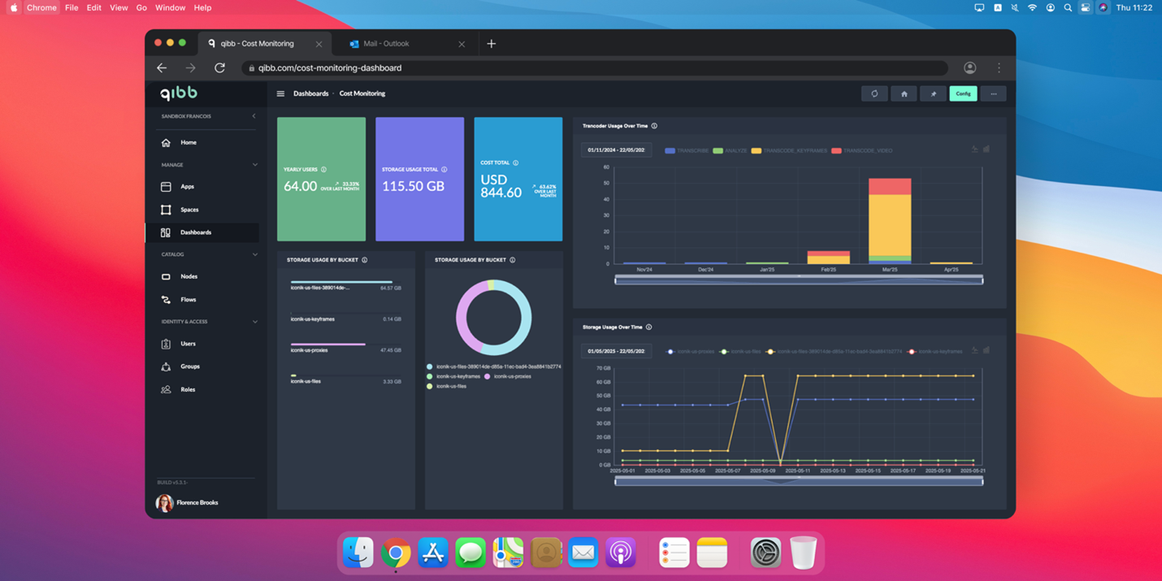The image size is (1162, 581).
Task: Click the pin dashboard icon button
Action: (933, 93)
